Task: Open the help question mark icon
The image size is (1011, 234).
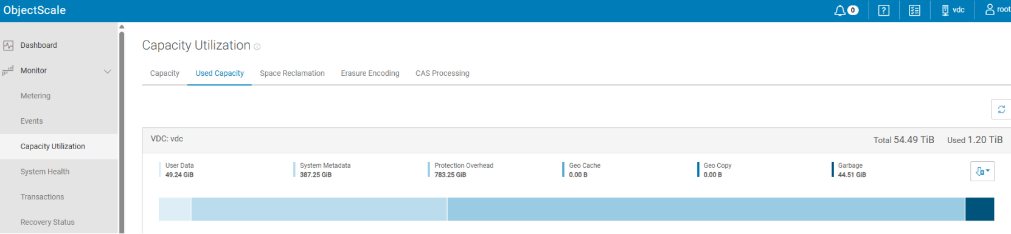Action: tap(884, 10)
